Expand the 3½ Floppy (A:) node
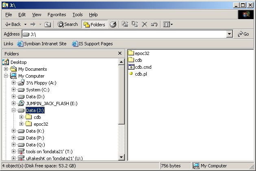 pos(14,82)
